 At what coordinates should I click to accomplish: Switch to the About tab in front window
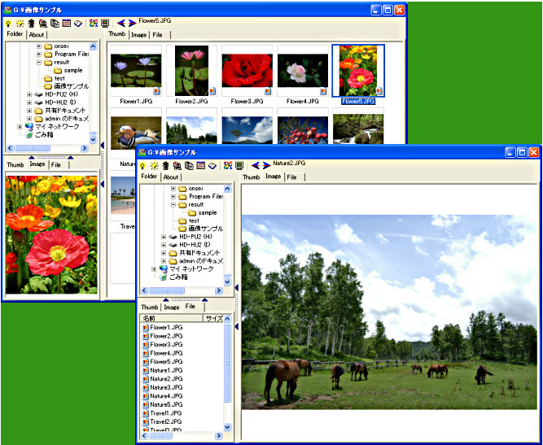pyautogui.click(x=171, y=177)
